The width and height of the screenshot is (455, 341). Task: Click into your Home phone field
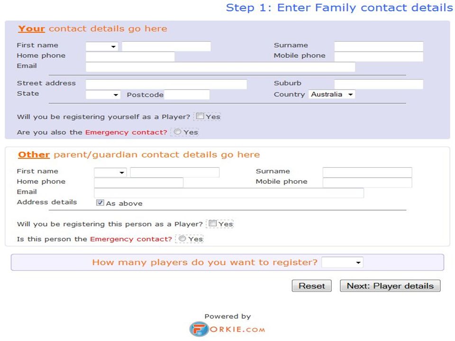(130, 56)
